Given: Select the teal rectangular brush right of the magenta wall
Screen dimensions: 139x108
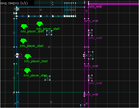Looking at the screenshot, I should (x=91, y=55).
